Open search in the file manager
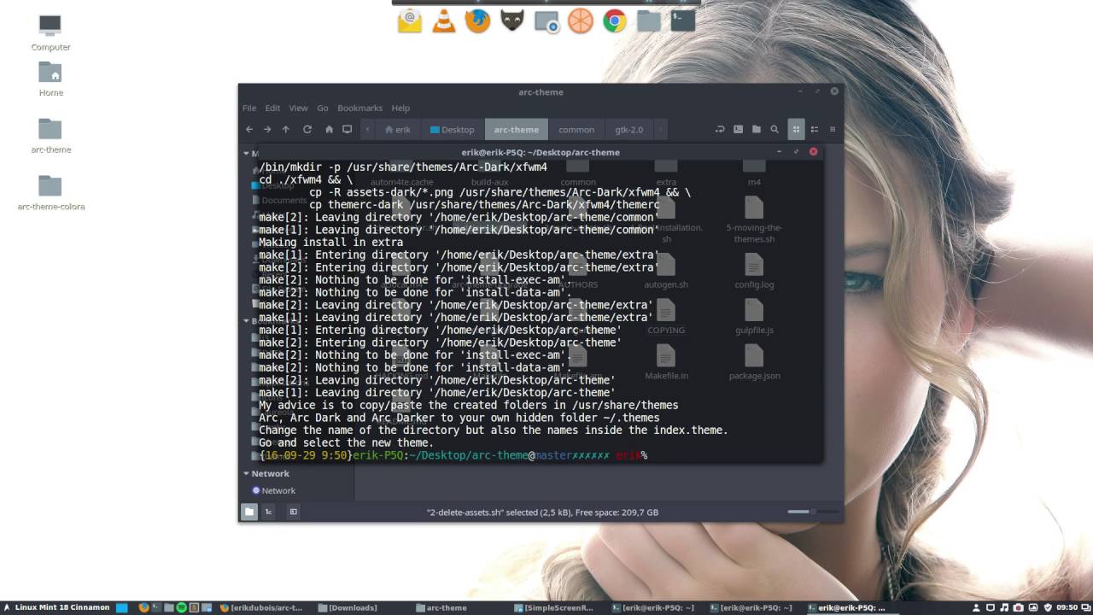 click(x=774, y=130)
